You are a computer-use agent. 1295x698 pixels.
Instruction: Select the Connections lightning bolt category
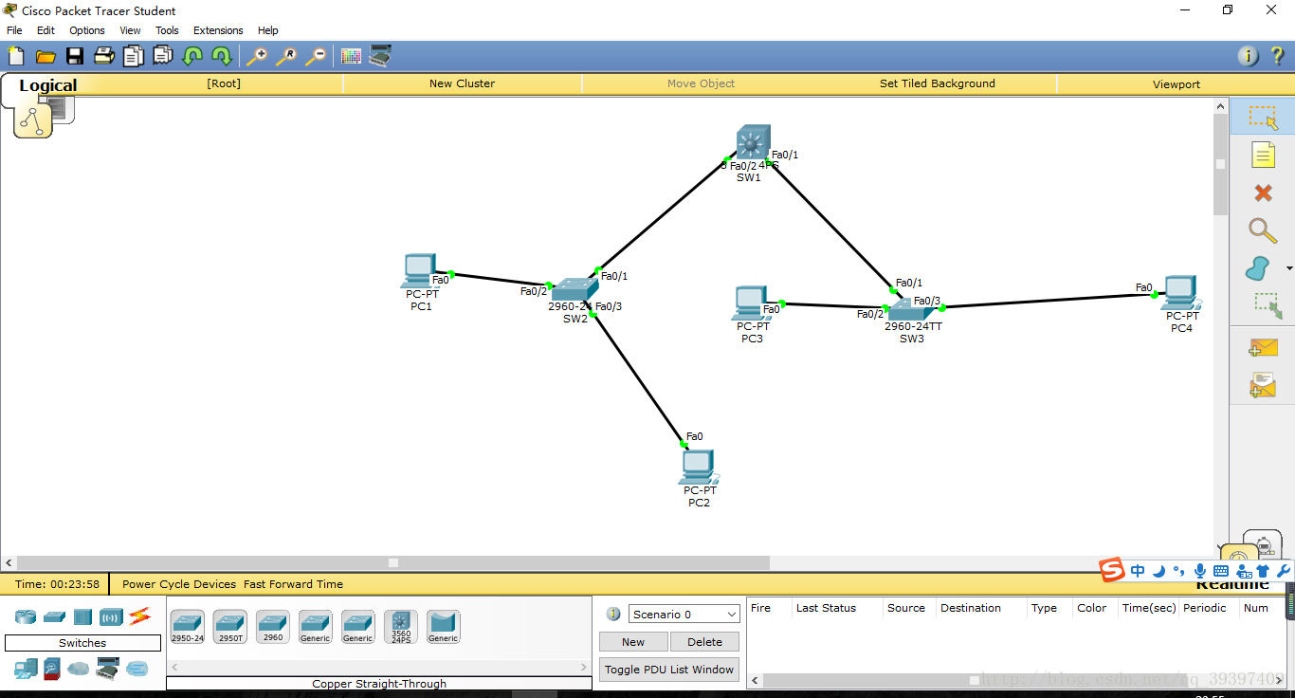[140, 616]
